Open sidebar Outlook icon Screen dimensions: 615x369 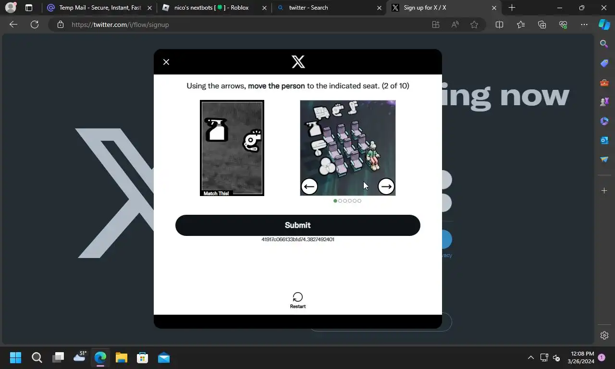pos(604,140)
